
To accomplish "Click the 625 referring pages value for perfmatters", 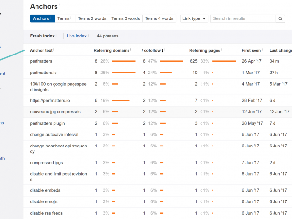I will [193, 61].
